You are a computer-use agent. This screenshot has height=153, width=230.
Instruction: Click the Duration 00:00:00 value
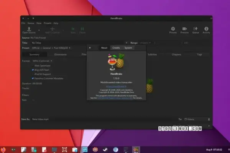pos(37,83)
